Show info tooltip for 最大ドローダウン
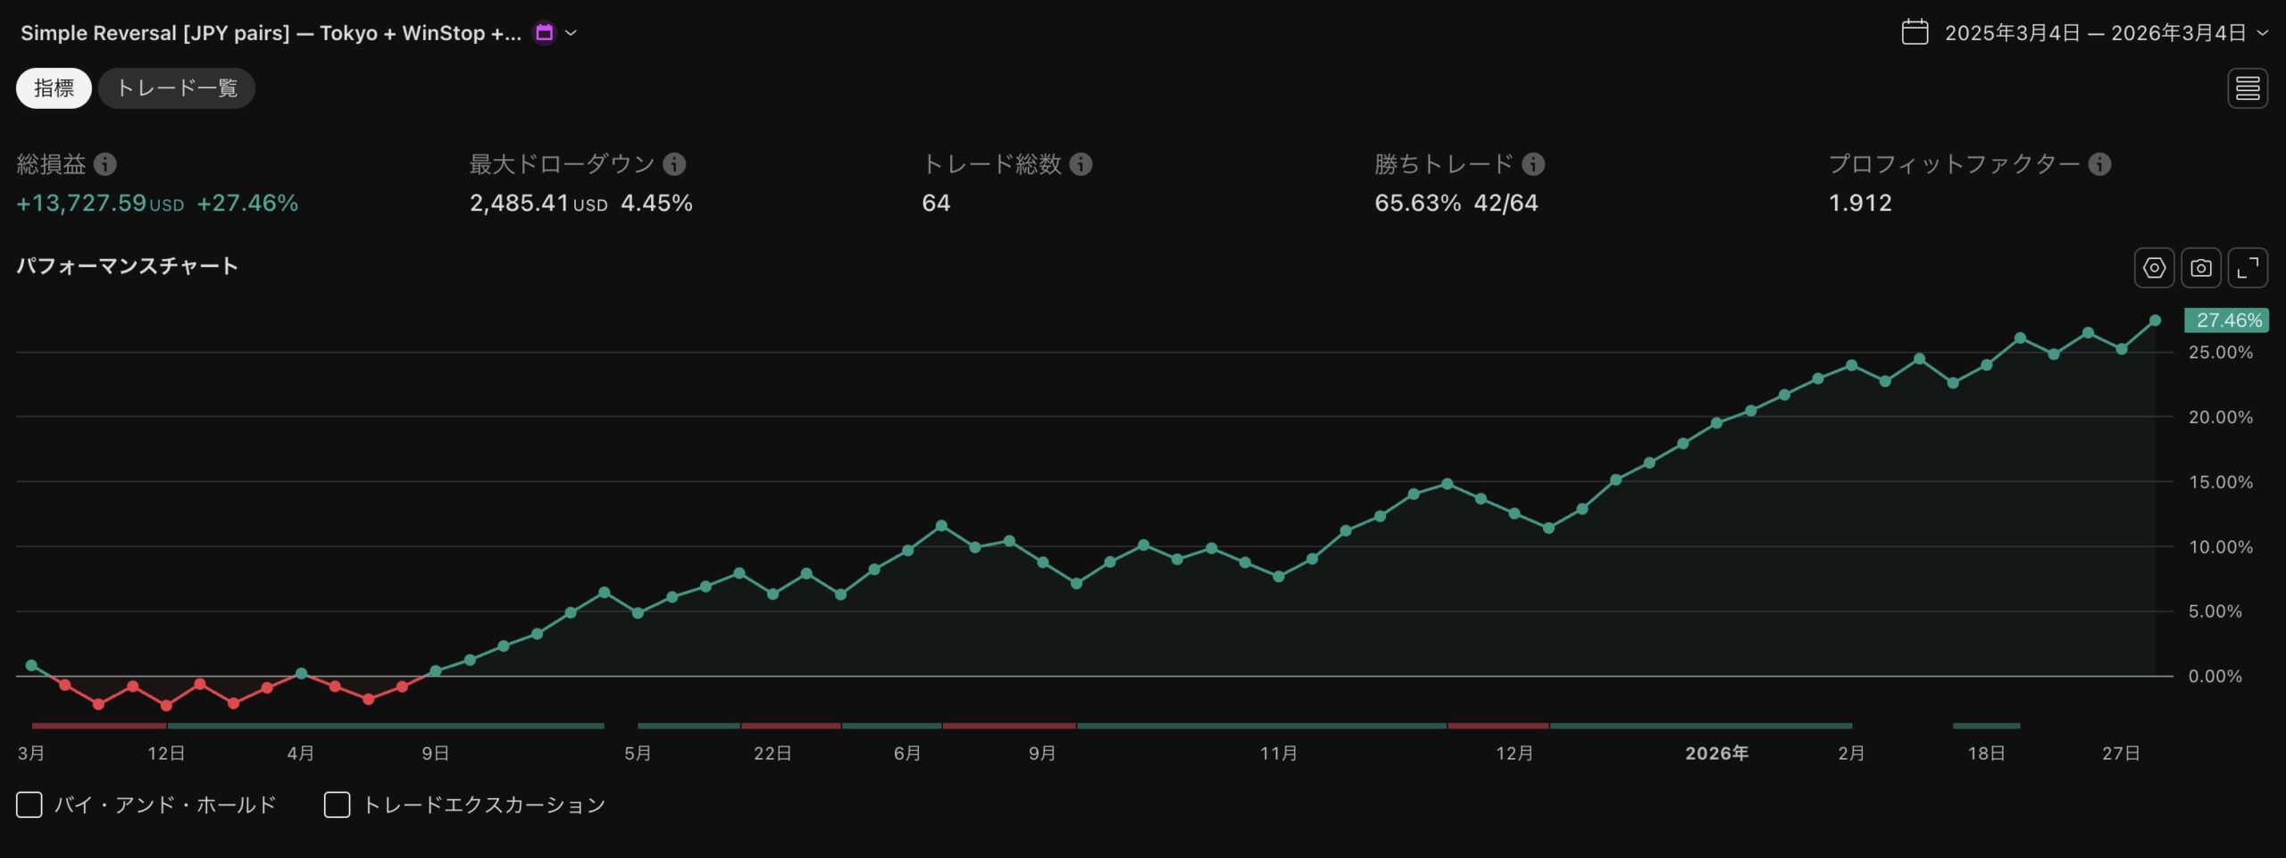 coord(673,164)
